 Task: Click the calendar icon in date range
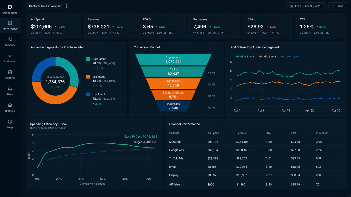click(291, 6)
